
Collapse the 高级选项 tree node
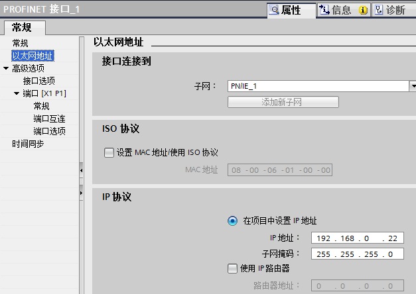6,68
